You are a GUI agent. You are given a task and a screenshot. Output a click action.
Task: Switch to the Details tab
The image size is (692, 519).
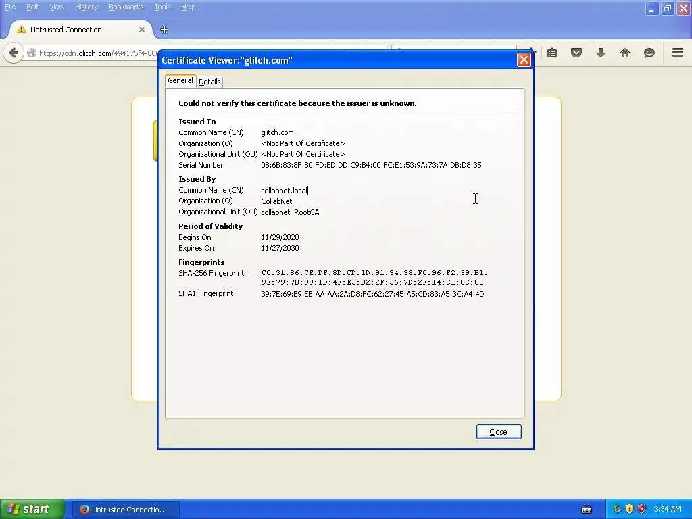pos(209,82)
